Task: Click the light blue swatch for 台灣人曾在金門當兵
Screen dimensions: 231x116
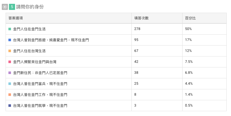Action: click(x=10, y=84)
